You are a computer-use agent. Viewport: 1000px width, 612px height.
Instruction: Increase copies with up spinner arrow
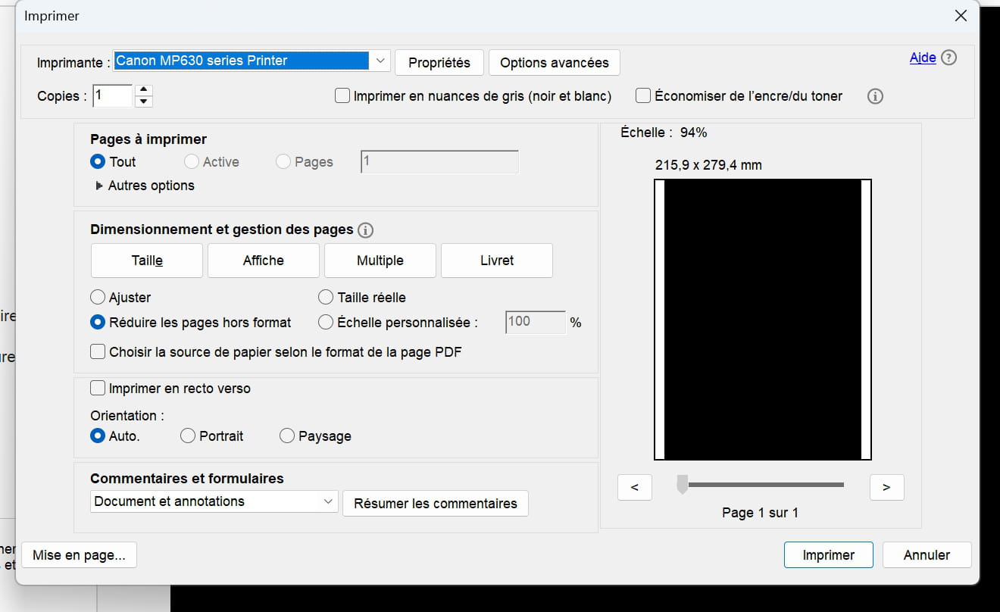coord(144,90)
